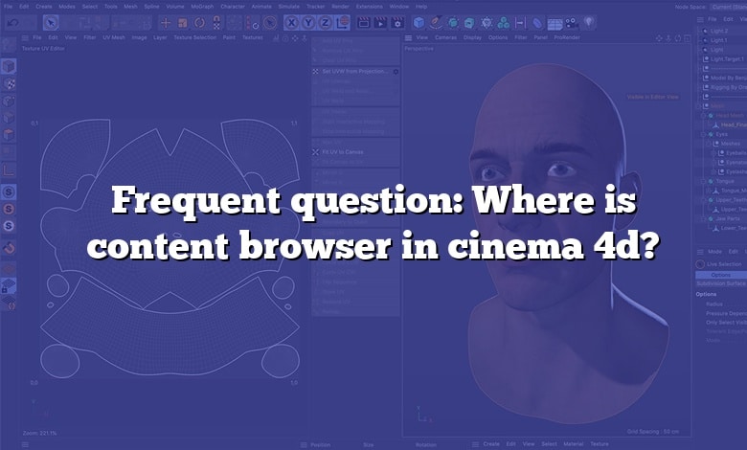Click viewport zoom arrow icon
Viewport: 747px width, 450px height.
tap(668, 37)
